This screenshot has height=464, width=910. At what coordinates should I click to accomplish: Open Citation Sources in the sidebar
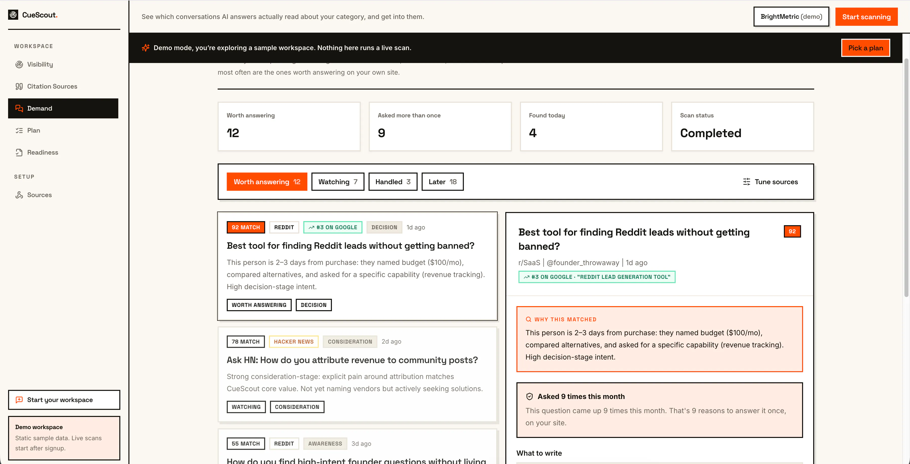63,86
